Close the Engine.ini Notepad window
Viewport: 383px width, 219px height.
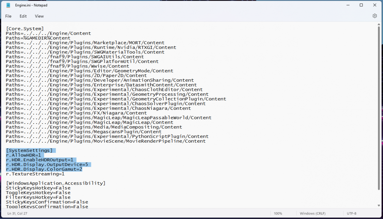coord(375,5)
